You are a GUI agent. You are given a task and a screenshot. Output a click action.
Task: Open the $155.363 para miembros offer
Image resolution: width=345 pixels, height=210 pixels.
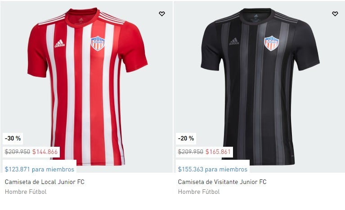pyautogui.click(x=213, y=170)
